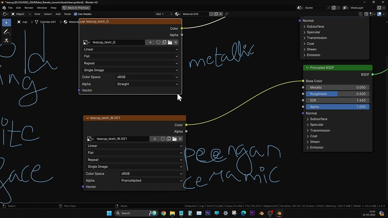This screenshot has width=388, height=218.
Task: Click the Metallic slider value 0.000
Action: (x=338, y=87)
